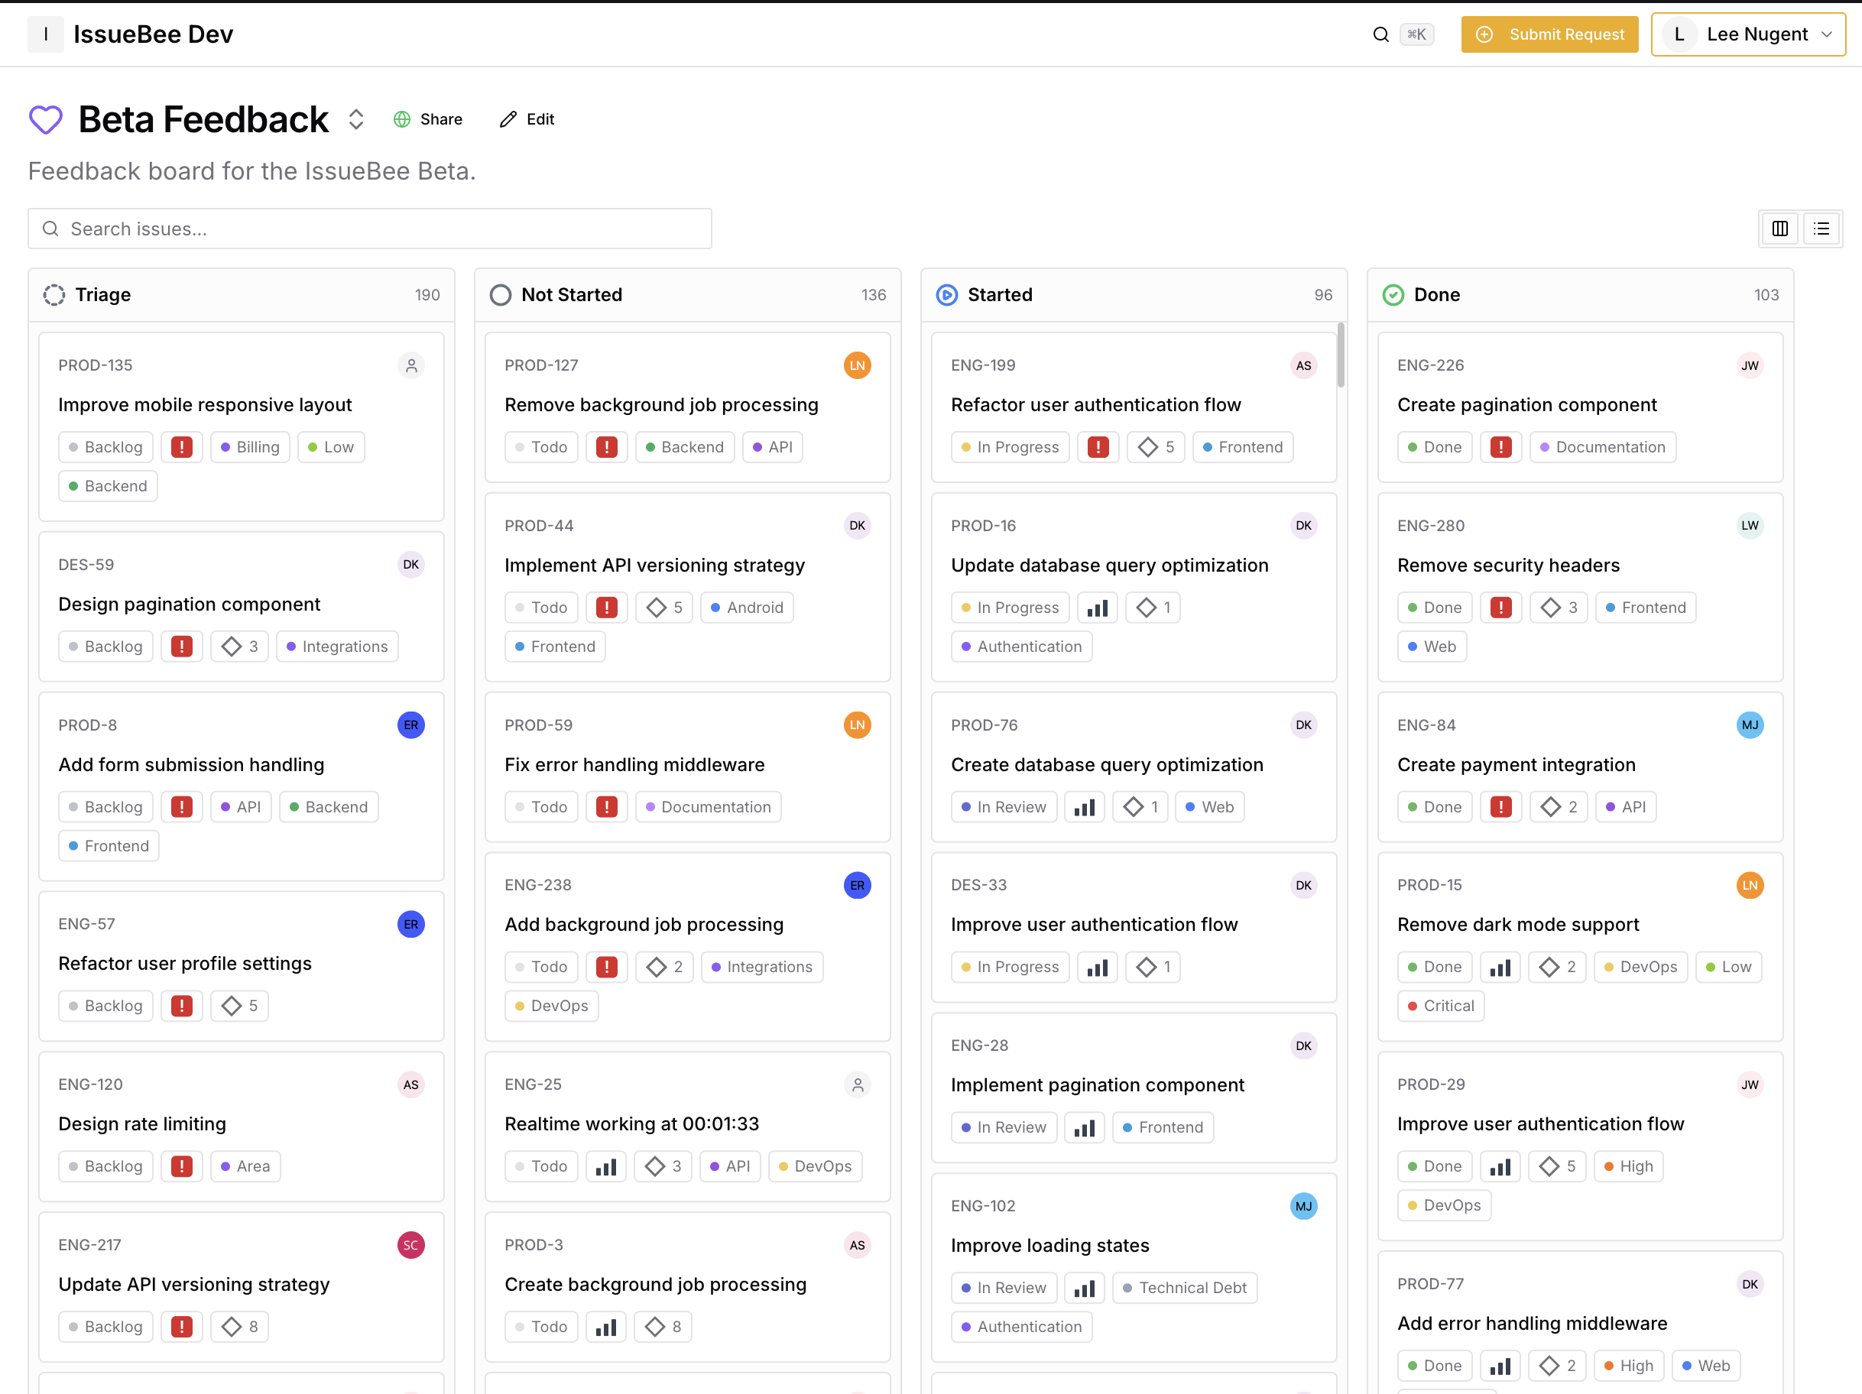The height and width of the screenshot is (1394, 1862).
Task: Switch to list view layout
Action: point(1821,229)
